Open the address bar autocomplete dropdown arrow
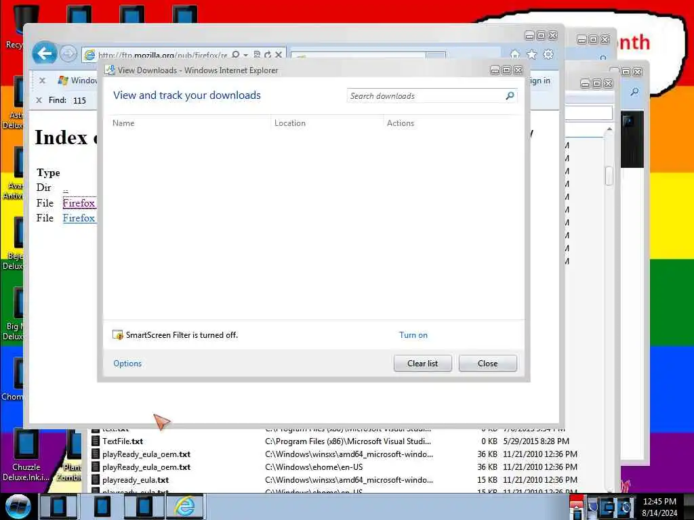 click(x=245, y=55)
